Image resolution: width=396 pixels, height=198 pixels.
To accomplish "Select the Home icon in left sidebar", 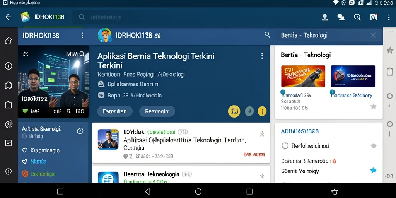I will (9, 40).
